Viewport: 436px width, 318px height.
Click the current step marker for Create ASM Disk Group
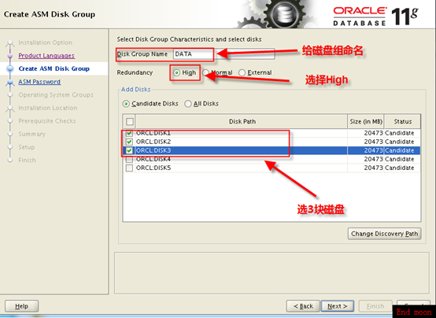point(10,68)
